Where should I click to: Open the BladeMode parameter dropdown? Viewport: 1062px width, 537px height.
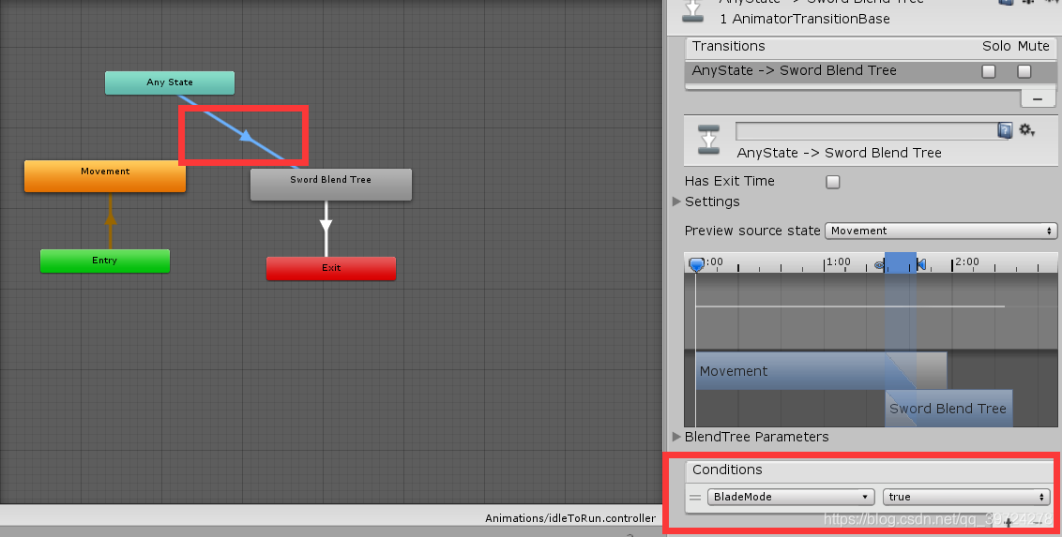[791, 497]
